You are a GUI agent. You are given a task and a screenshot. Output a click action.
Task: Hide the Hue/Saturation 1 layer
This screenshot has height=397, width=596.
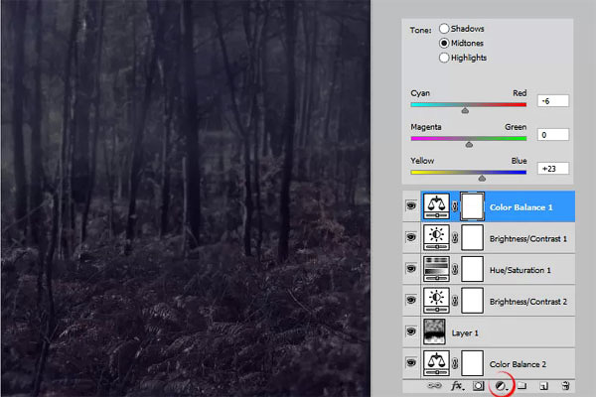[x=411, y=269]
